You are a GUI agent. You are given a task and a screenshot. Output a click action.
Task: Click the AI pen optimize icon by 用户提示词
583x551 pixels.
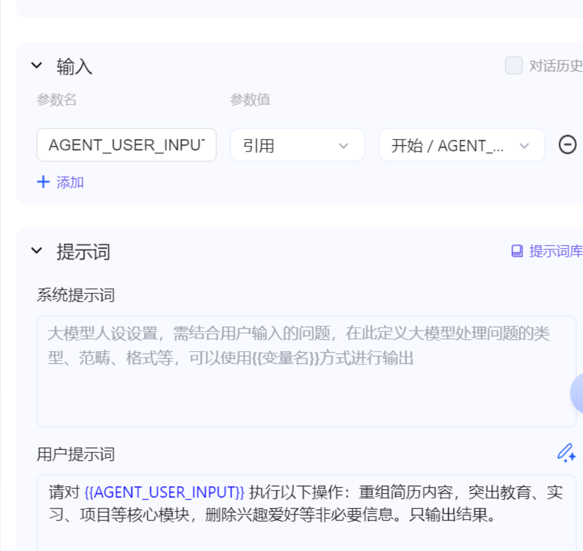pos(565,453)
